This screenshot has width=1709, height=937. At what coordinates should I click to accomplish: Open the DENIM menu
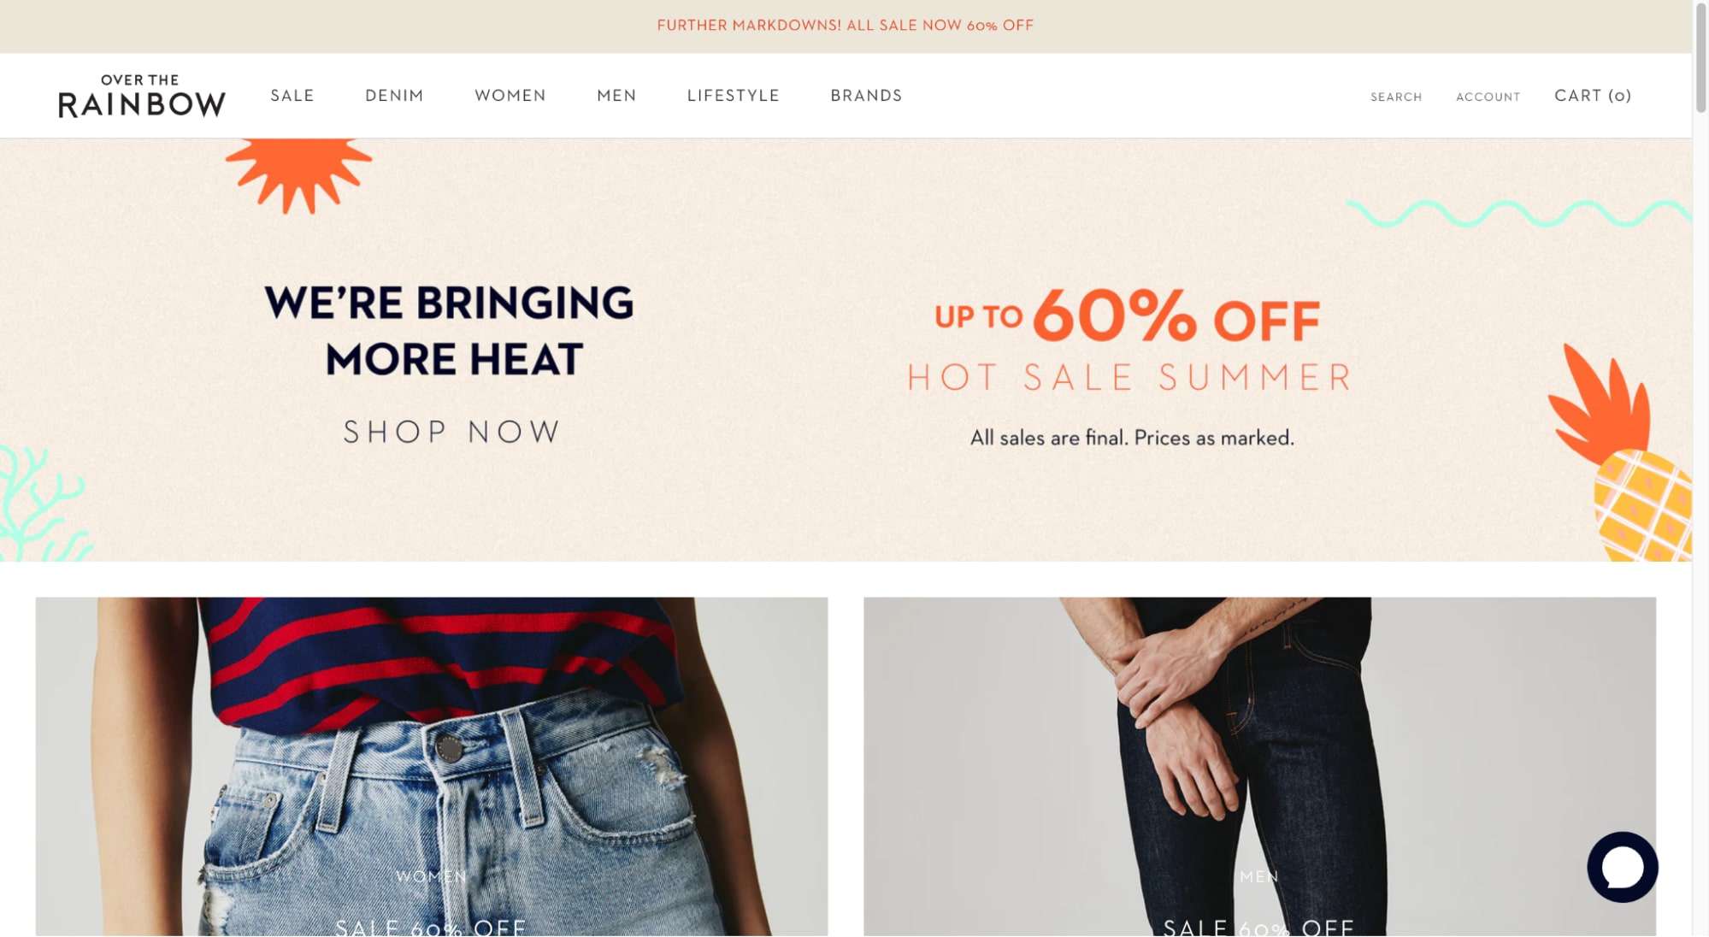tap(394, 96)
